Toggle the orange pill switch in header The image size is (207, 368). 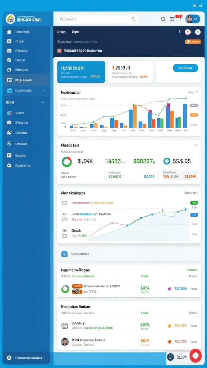tap(193, 42)
